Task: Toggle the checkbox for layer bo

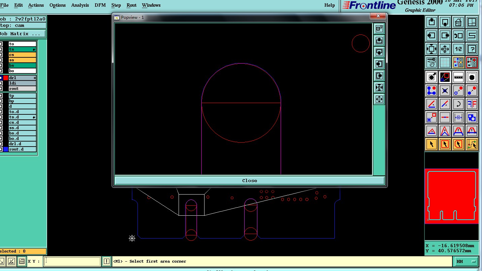Action: [x=1, y=71]
